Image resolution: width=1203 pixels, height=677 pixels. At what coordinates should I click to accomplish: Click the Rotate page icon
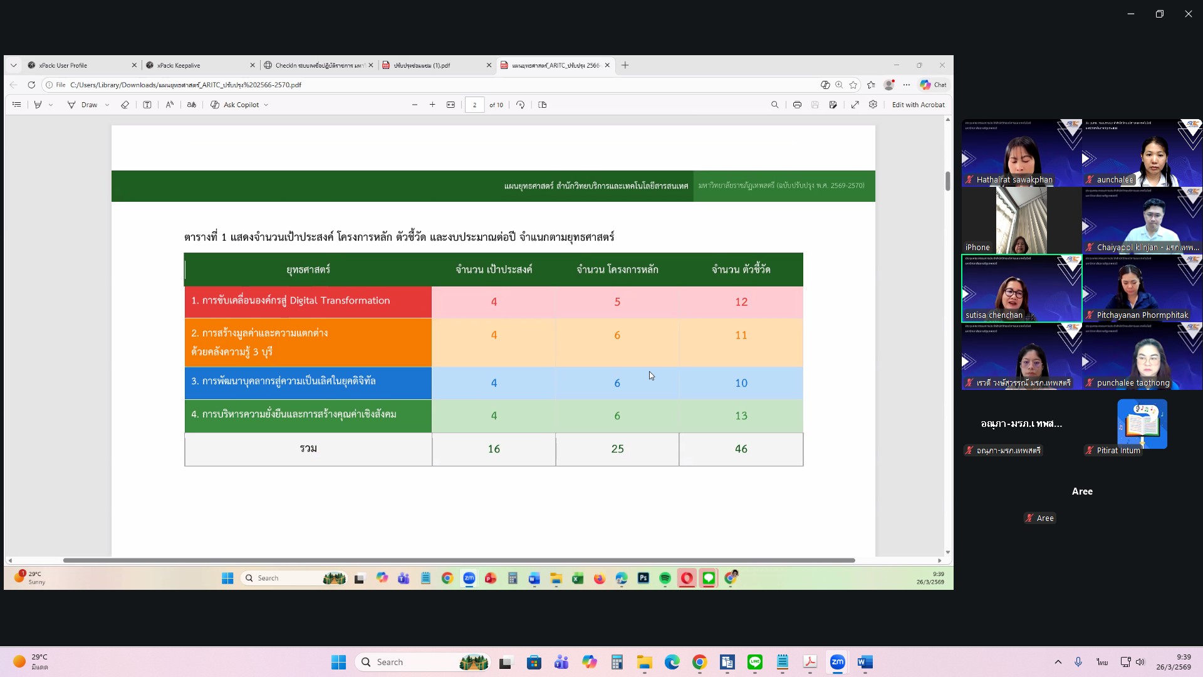520,105
